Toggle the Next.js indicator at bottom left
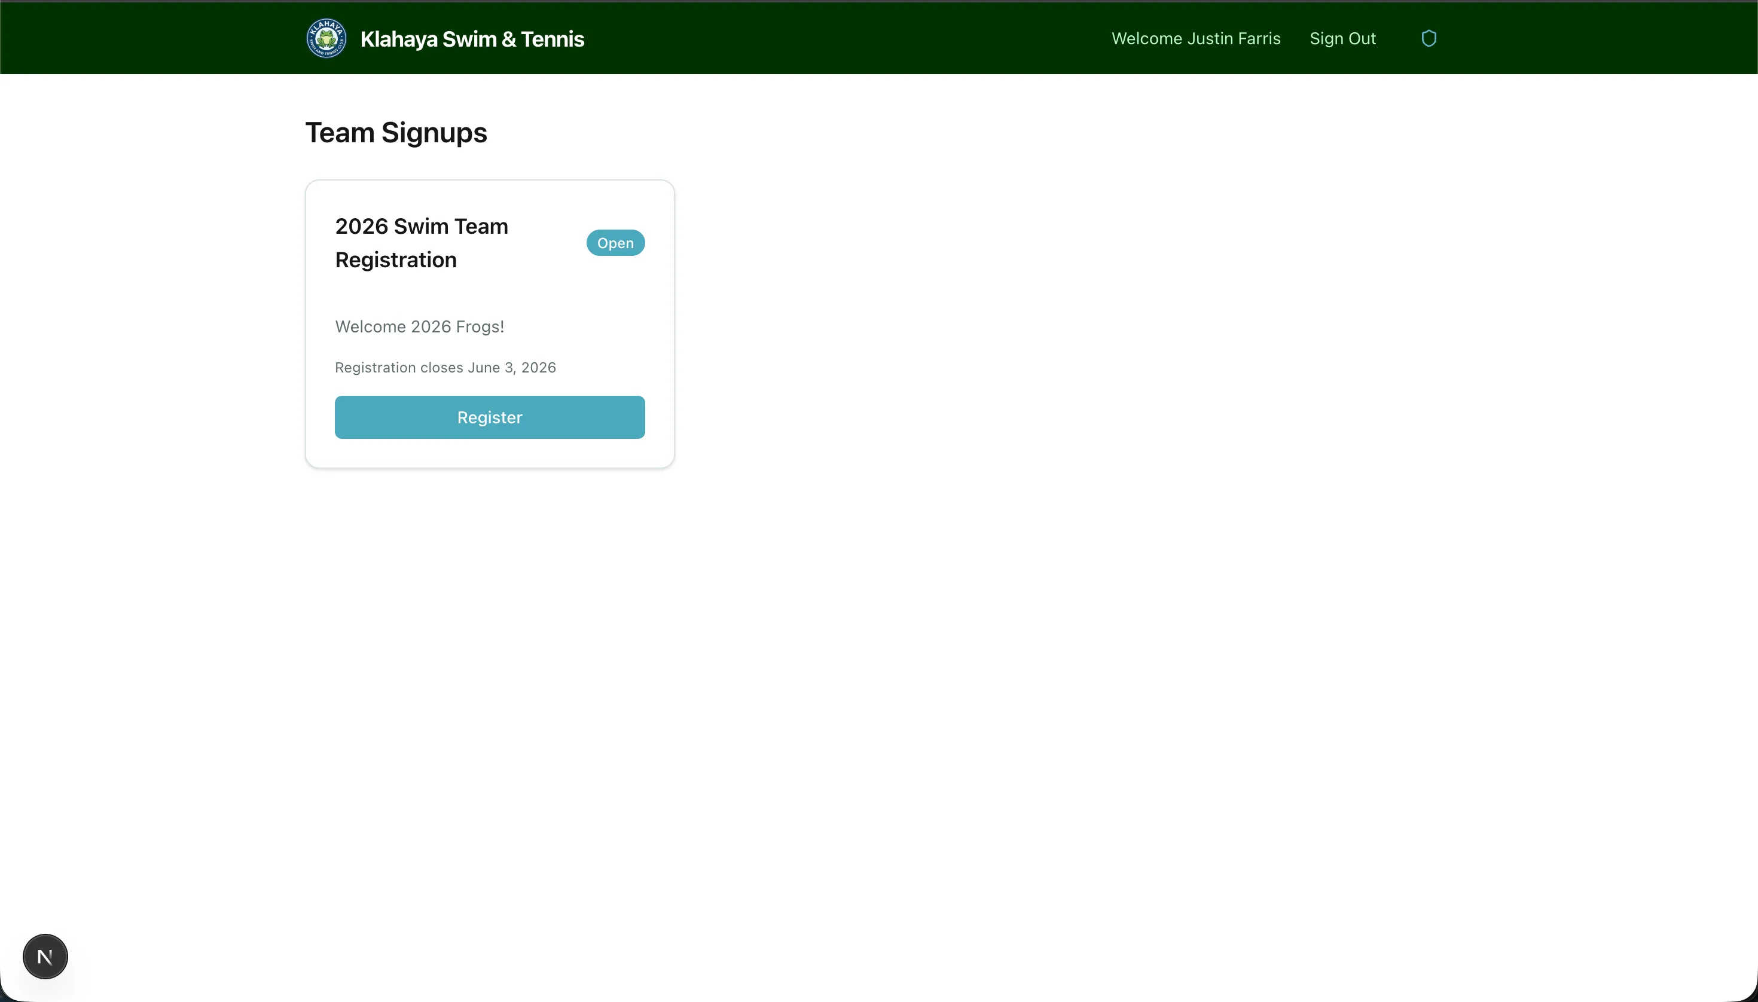 (45, 956)
